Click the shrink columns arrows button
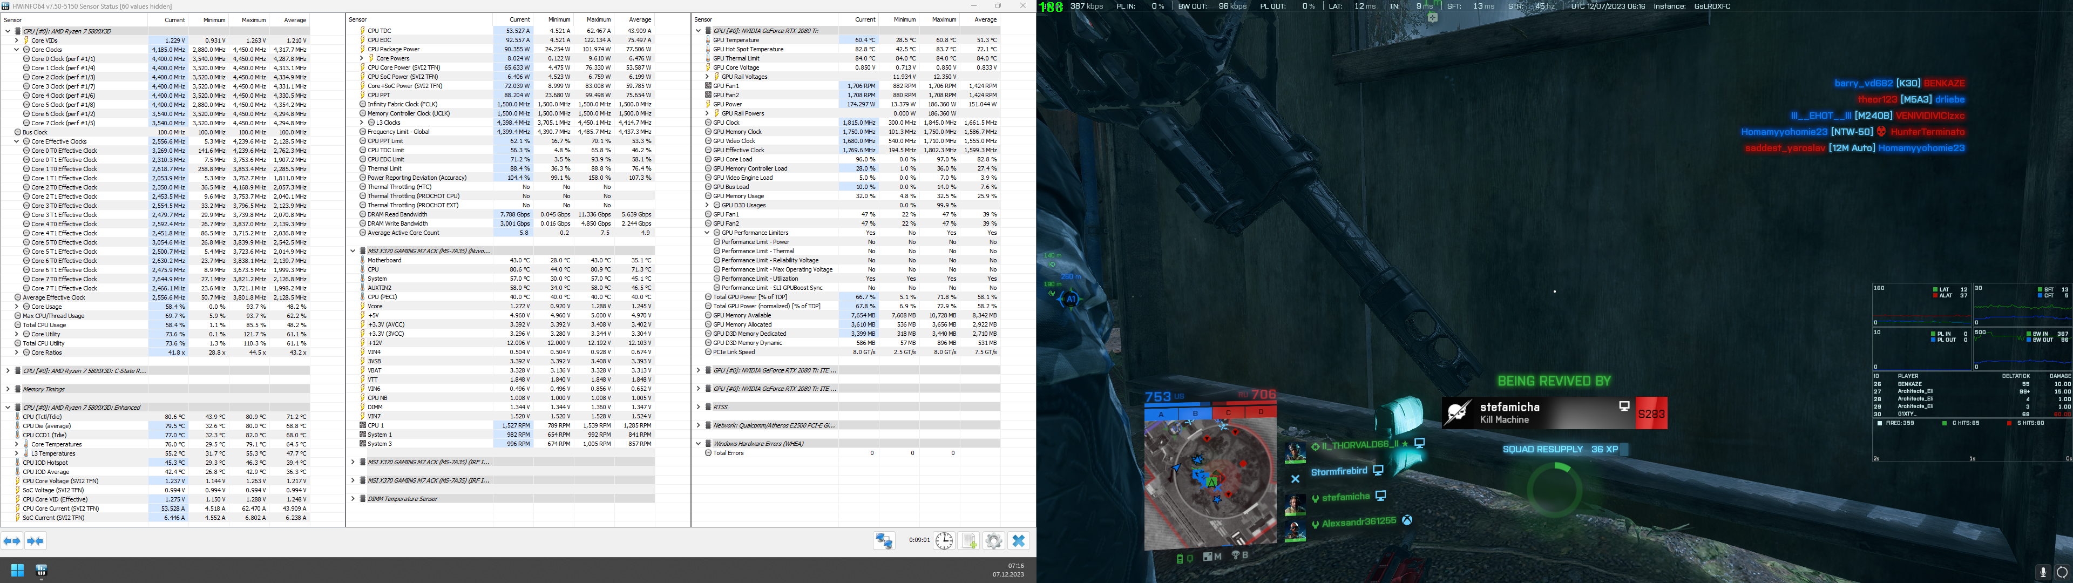This screenshot has width=2073, height=583. 36,541
